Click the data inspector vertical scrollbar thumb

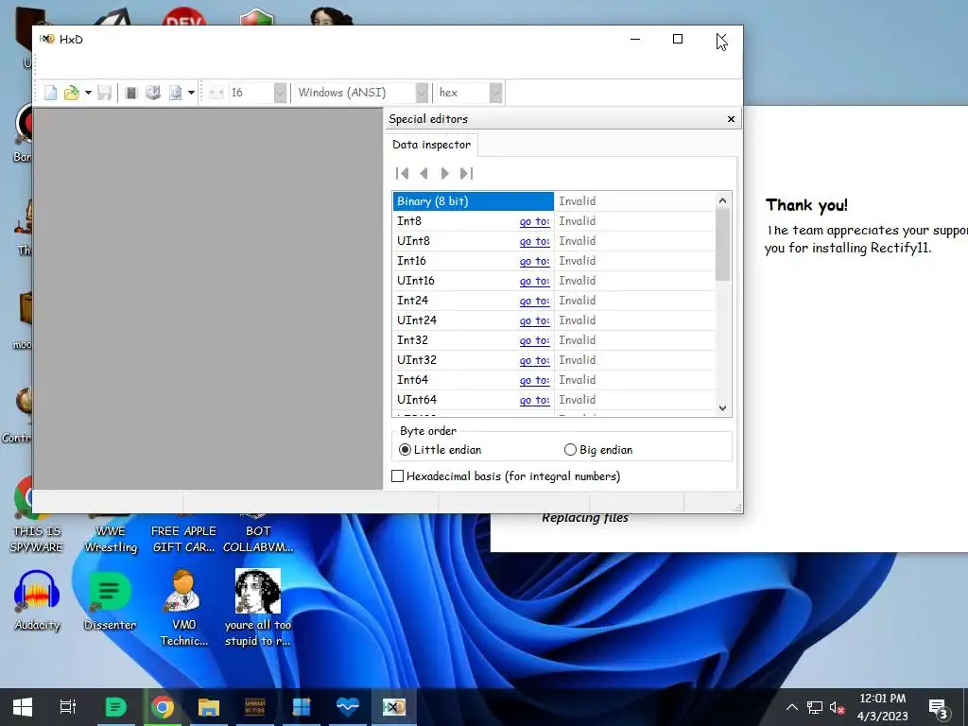click(723, 244)
